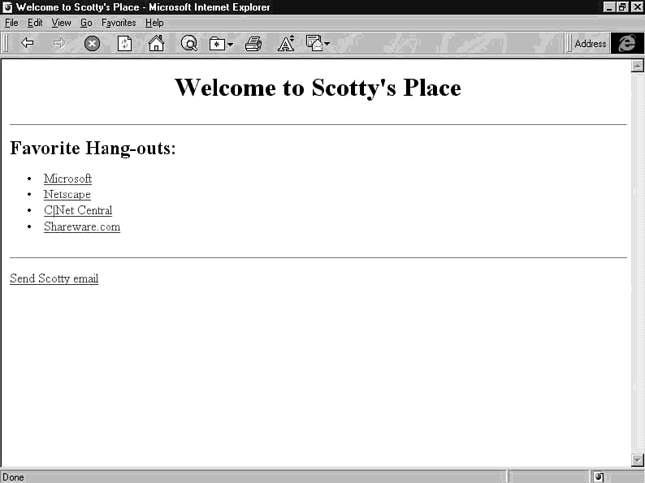Open the Favorites menu

point(119,23)
